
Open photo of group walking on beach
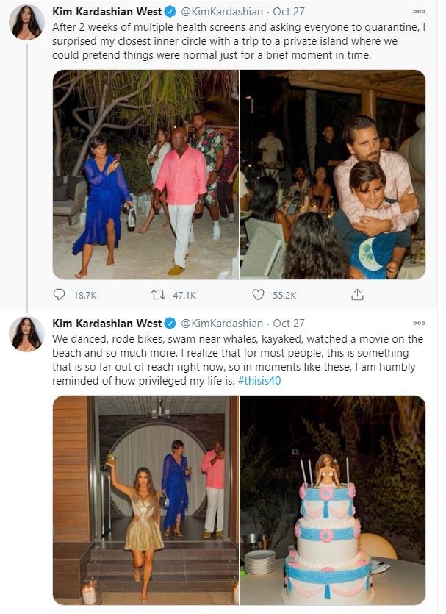(145, 174)
